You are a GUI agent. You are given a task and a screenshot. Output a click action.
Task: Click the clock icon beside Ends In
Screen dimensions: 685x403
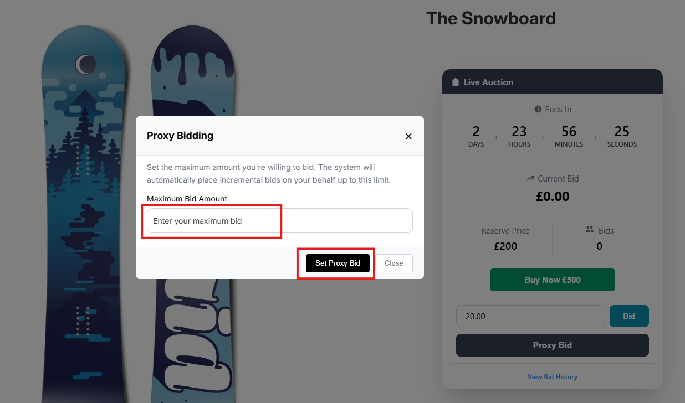point(538,110)
